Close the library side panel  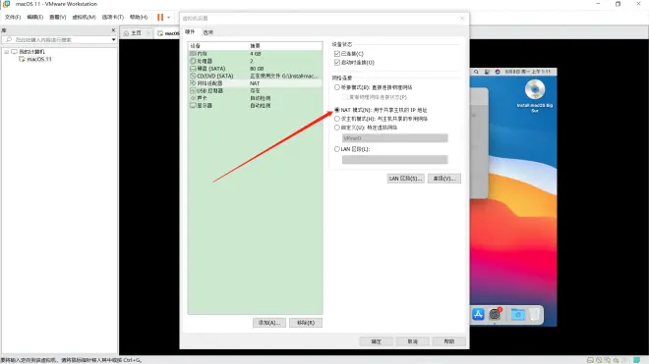[x=113, y=30]
